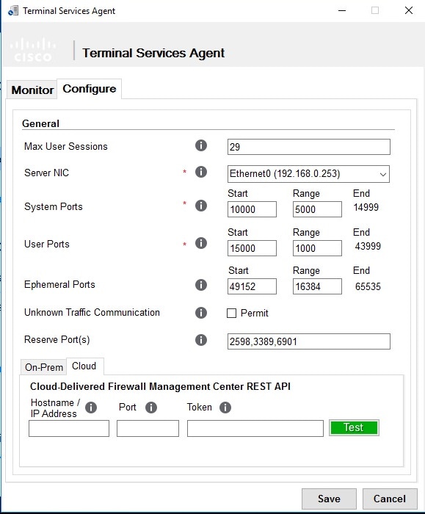425x514 pixels.
Task: Enable the Permit checkbox
Action: 231,313
